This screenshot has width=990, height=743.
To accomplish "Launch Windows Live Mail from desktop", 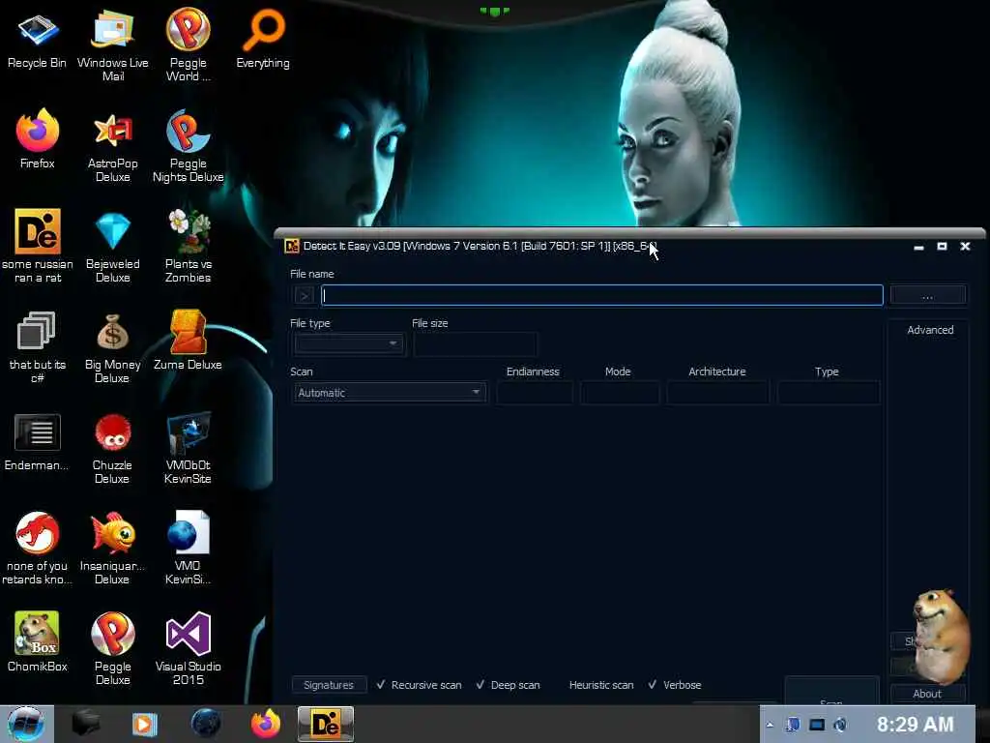I will (112, 45).
